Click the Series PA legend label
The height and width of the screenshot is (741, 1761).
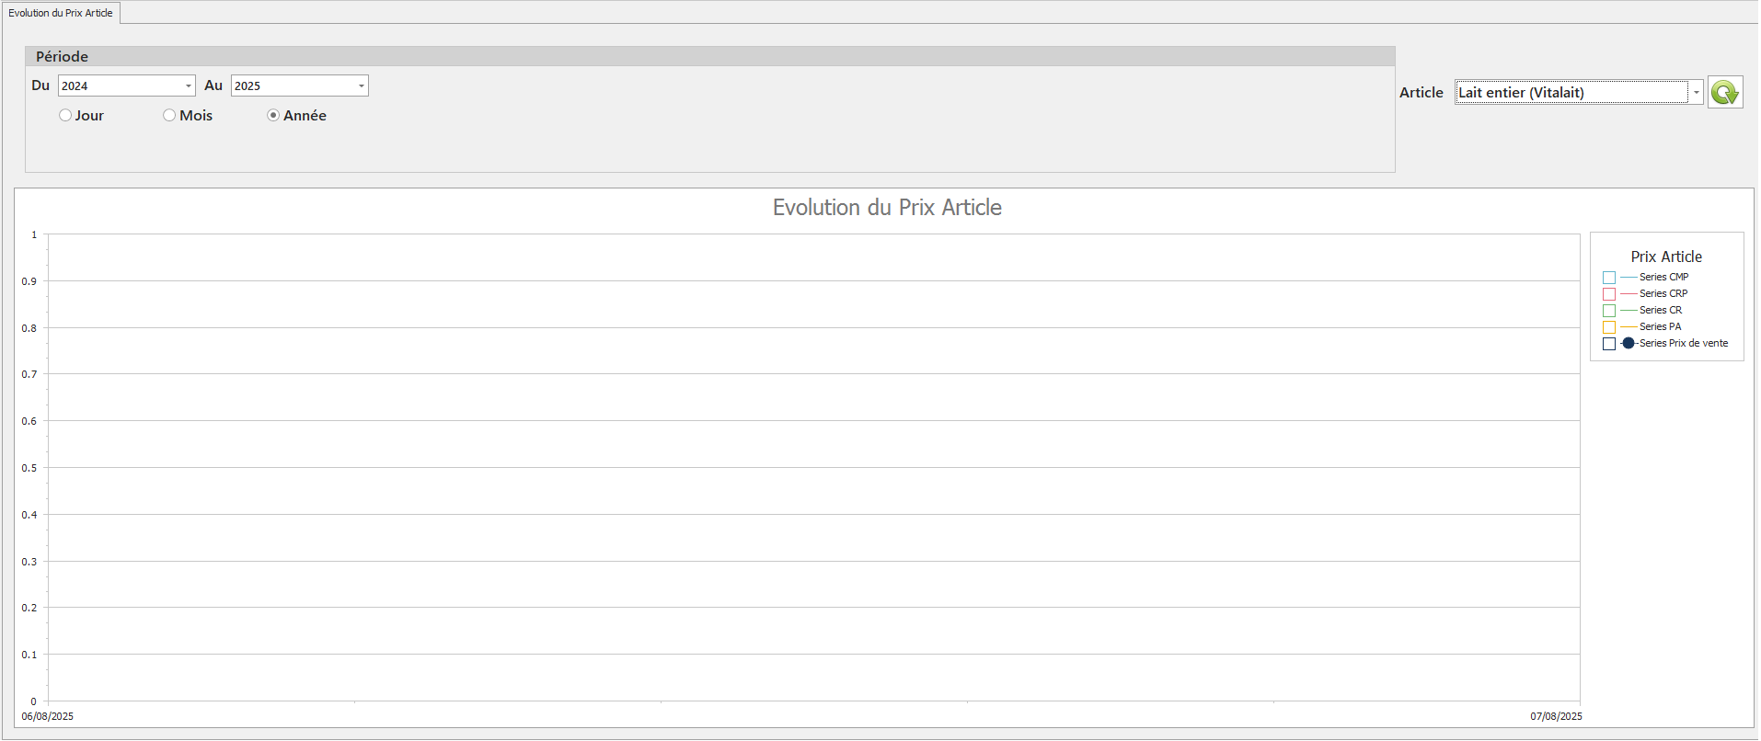point(1660,327)
